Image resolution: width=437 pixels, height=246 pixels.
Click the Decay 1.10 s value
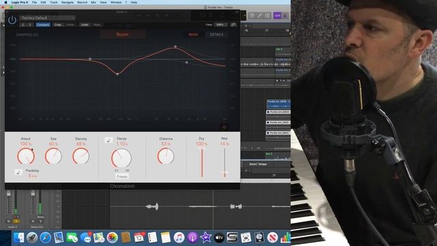coord(122,144)
